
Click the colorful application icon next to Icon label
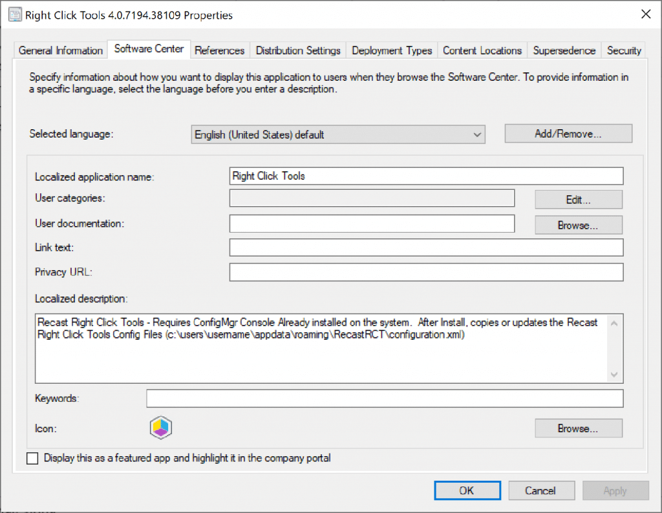(x=160, y=428)
